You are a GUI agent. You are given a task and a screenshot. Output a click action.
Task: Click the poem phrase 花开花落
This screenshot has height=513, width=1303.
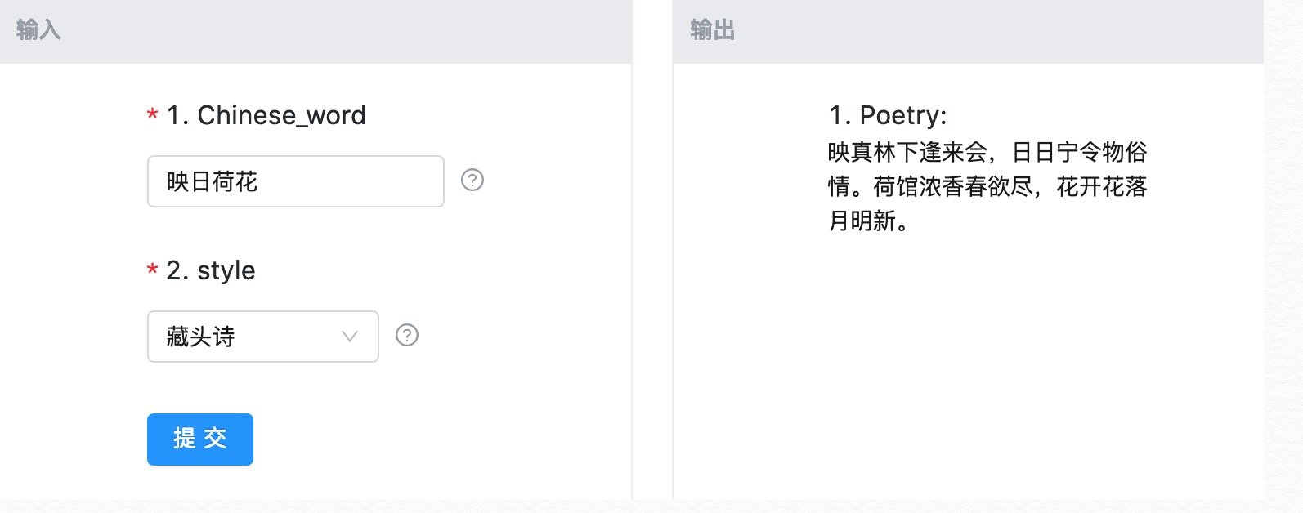tap(1102, 187)
